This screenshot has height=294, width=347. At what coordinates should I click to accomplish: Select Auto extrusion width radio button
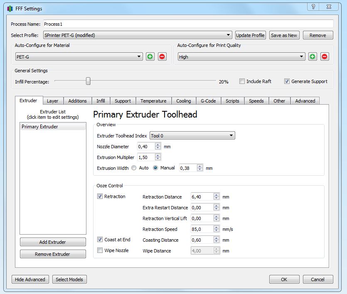click(134, 168)
